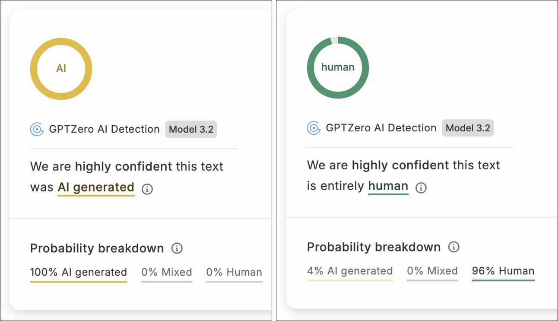Show info for right Probability breakdown heading
558x321 pixels.
coord(453,247)
